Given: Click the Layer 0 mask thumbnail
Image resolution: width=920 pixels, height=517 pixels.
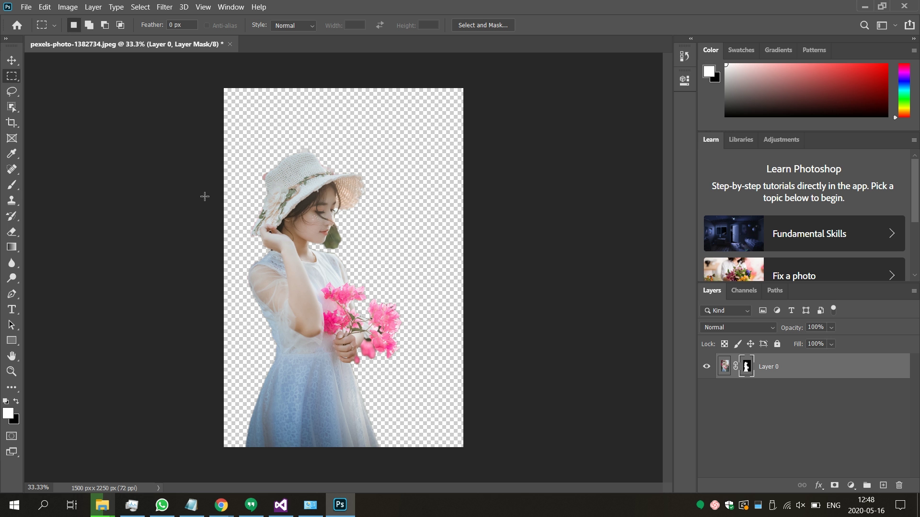Looking at the screenshot, I should click(747, 366).
